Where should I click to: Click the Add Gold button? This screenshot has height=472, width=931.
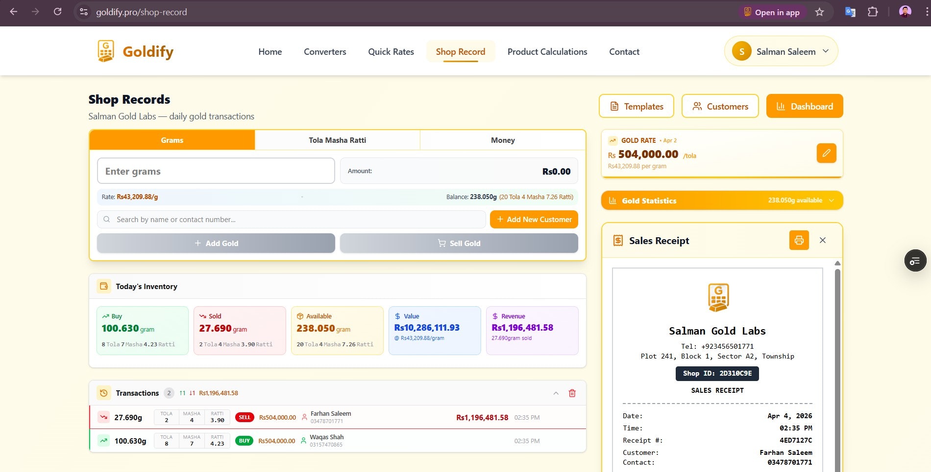click(216, 243)
